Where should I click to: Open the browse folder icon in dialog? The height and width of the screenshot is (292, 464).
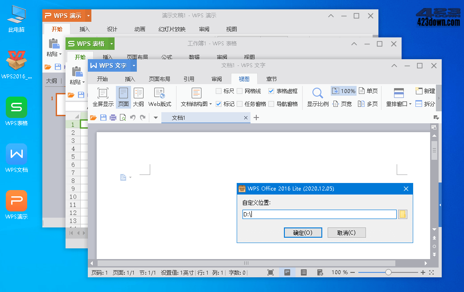click(402, 214)
